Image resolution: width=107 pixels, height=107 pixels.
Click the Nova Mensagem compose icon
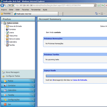click(4, 72)
